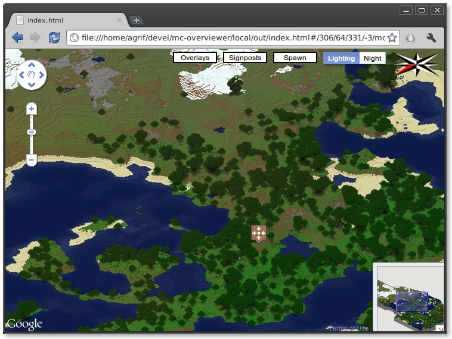452x339 pixels.
Task: Click the zoom slider handle
Action: coord(32,132)
